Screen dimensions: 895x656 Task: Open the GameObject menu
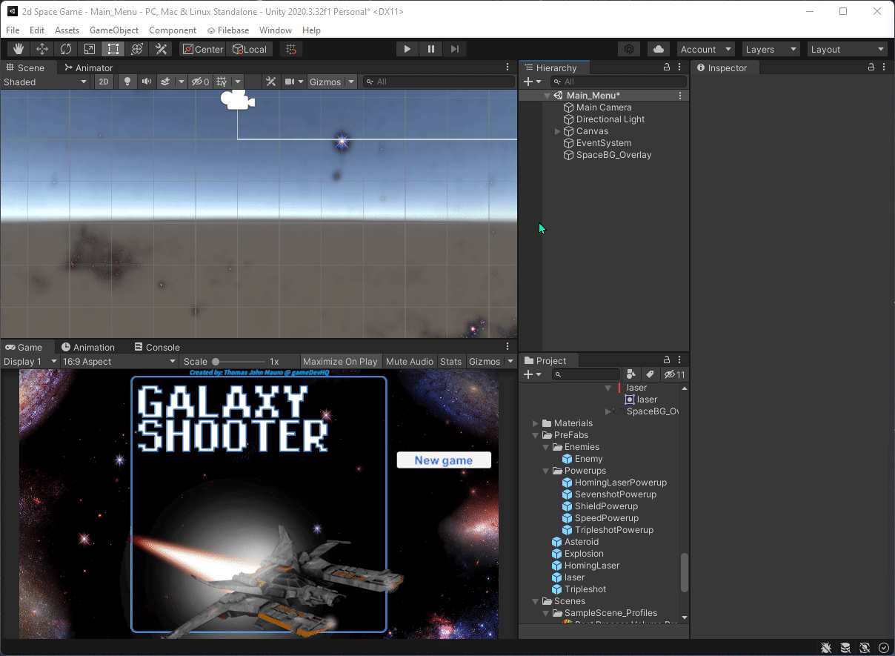click(x=113, y=30)
